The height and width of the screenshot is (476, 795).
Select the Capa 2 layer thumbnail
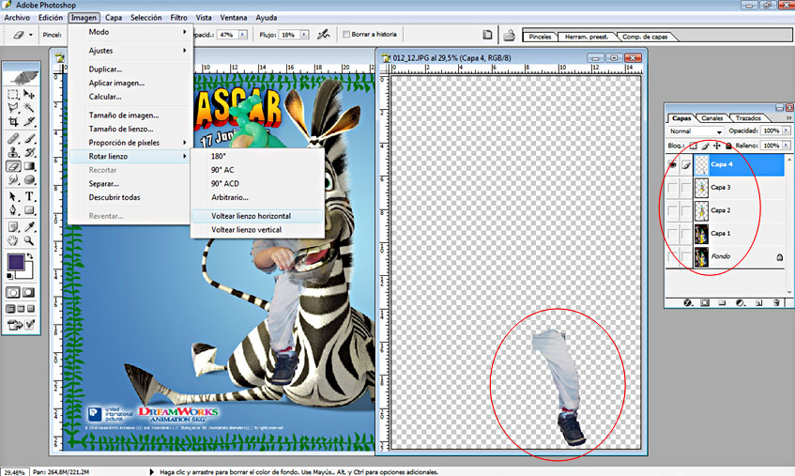click(701, 210)
